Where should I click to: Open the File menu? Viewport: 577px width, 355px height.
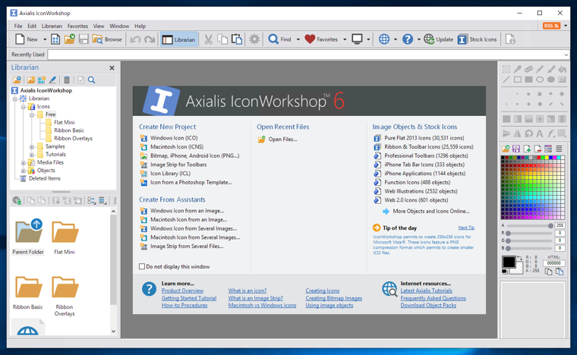[18, 26]
